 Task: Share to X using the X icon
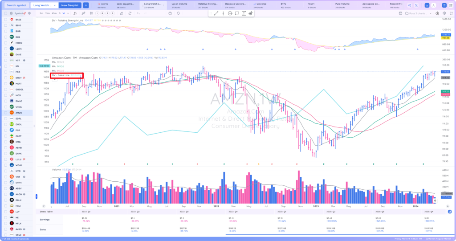(x=416, y=5)
